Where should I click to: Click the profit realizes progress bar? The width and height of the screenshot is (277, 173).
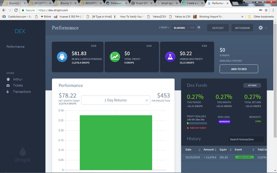pyautogui.click(x=197, y=123)
